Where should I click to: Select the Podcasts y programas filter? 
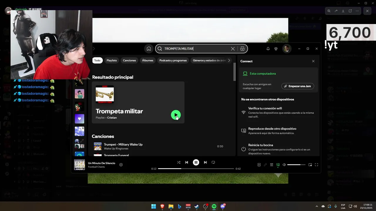click(x=173, y=60)
